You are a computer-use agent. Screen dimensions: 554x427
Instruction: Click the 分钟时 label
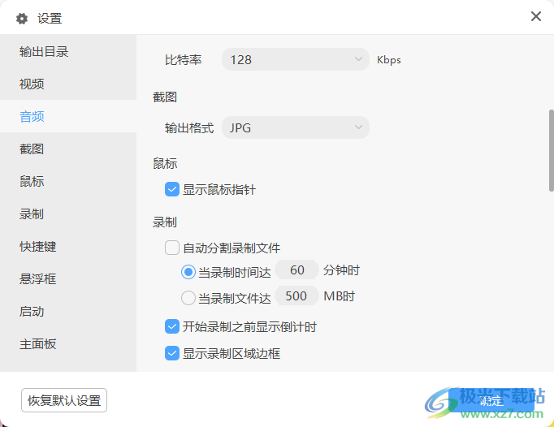pyautogui.click(x=341, y=270)
